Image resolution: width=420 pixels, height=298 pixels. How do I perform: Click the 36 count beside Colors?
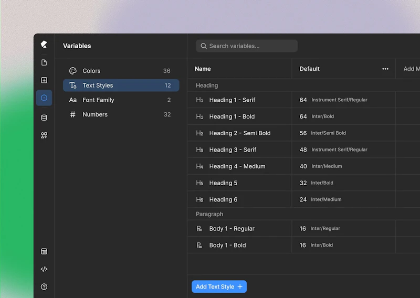[x=166, y=71]
